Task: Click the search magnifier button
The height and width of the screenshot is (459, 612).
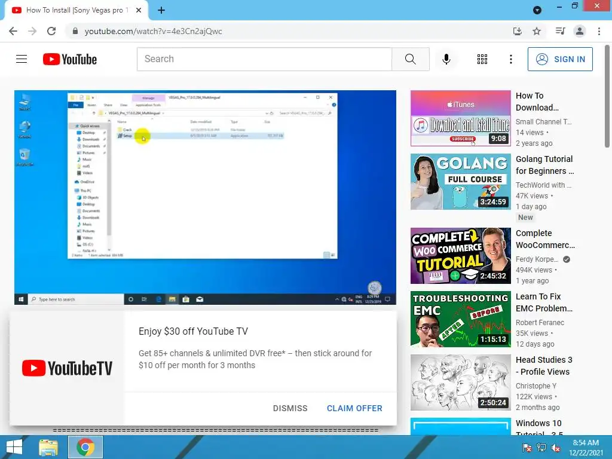Action: [x=410, y=59]
